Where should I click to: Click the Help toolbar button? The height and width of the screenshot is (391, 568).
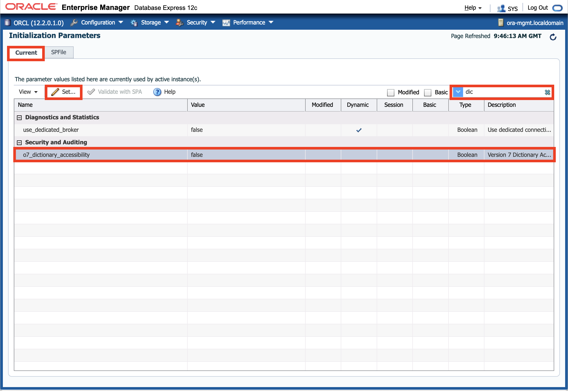click(165, 92)
